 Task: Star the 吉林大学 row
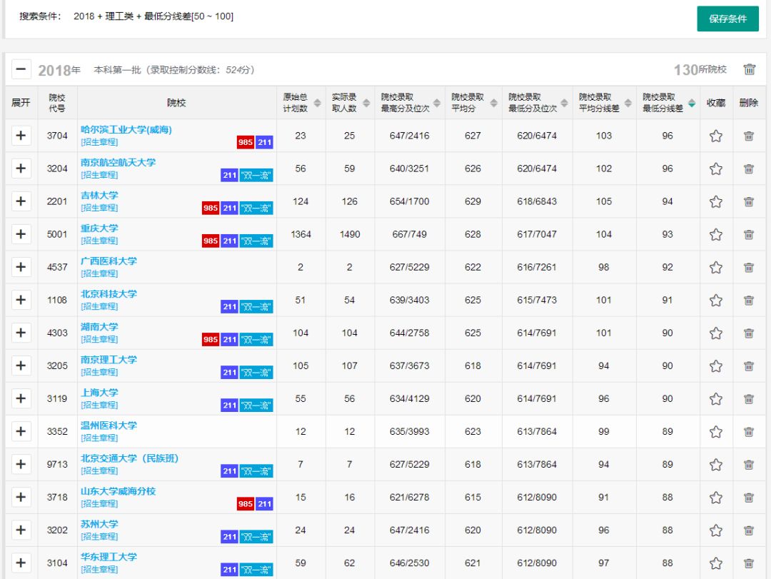716,202
